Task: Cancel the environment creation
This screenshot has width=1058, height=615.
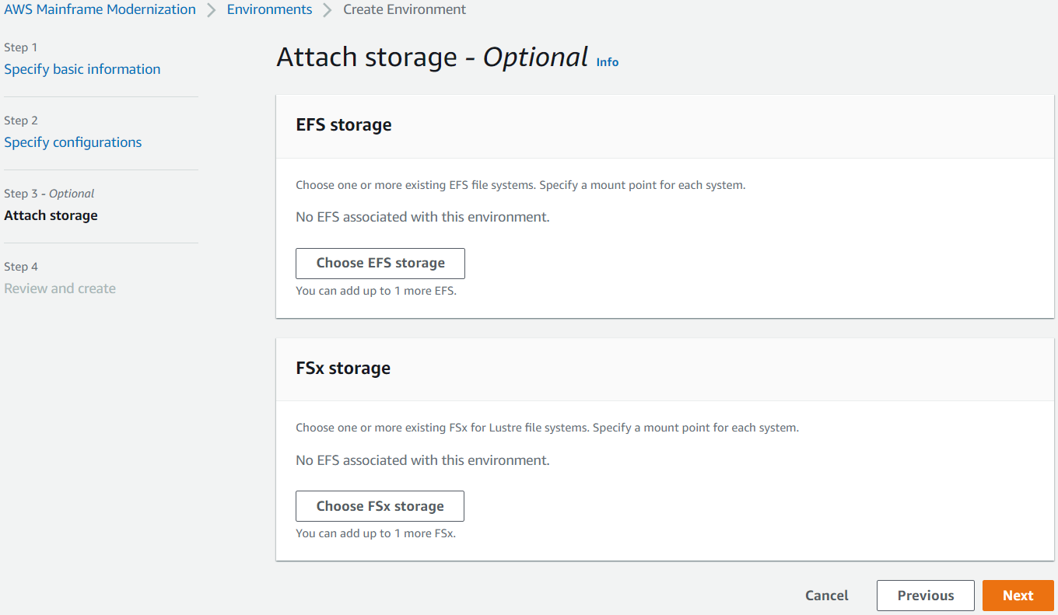Action: [826, 595]
